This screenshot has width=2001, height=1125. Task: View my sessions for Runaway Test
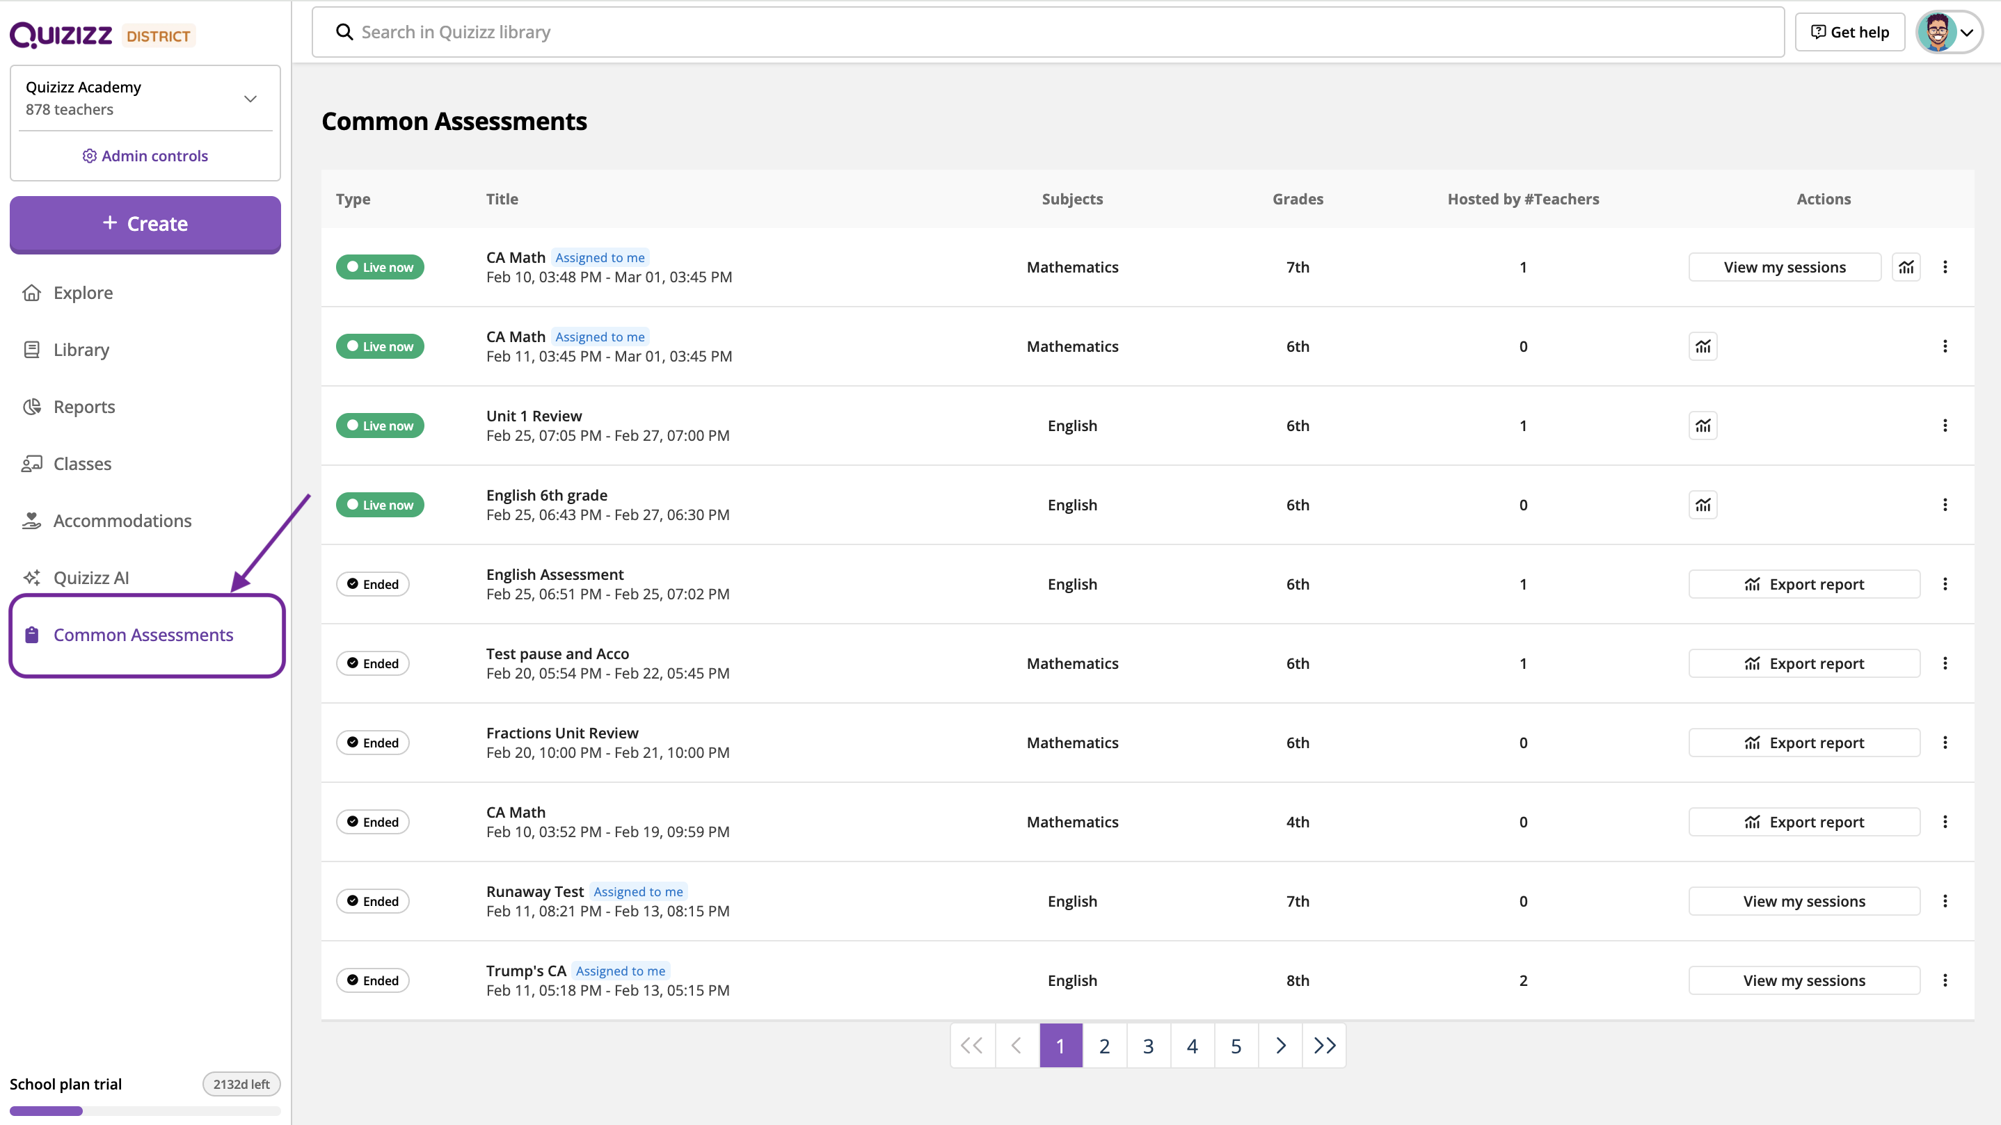[1803, 900]
